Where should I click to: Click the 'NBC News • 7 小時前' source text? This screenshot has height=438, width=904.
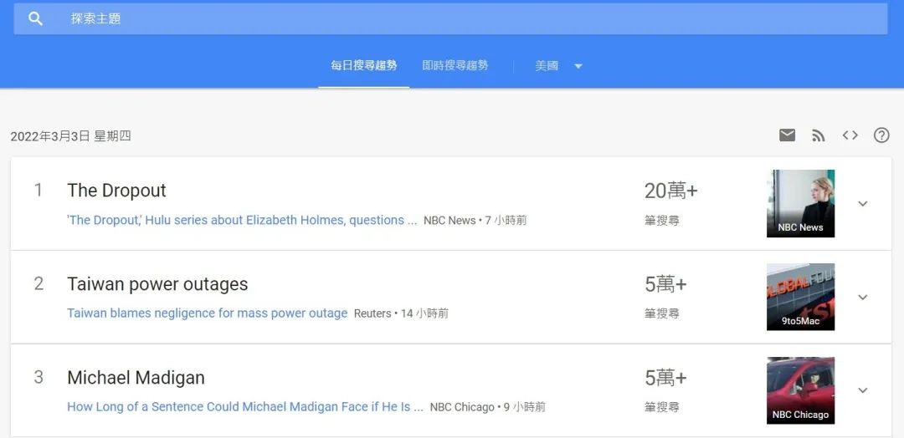coord(475,221)
